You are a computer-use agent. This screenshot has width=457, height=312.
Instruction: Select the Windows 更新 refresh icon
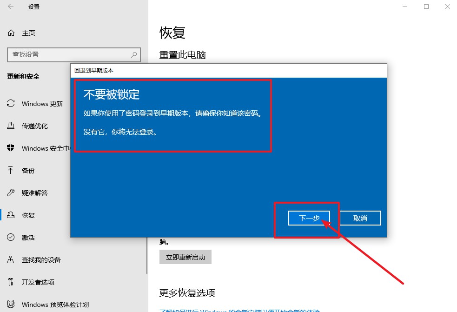10,104
